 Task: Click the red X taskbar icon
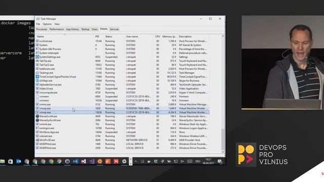(116, 161)
